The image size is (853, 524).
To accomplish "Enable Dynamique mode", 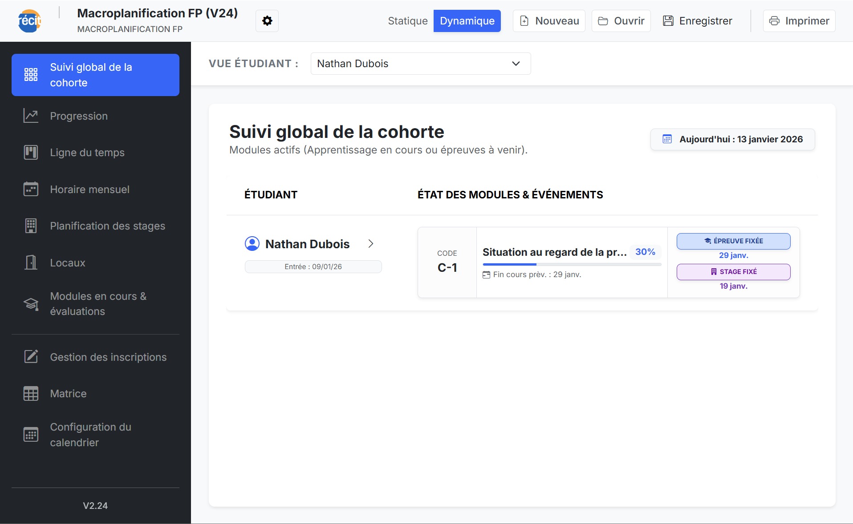I will (467, 20).
